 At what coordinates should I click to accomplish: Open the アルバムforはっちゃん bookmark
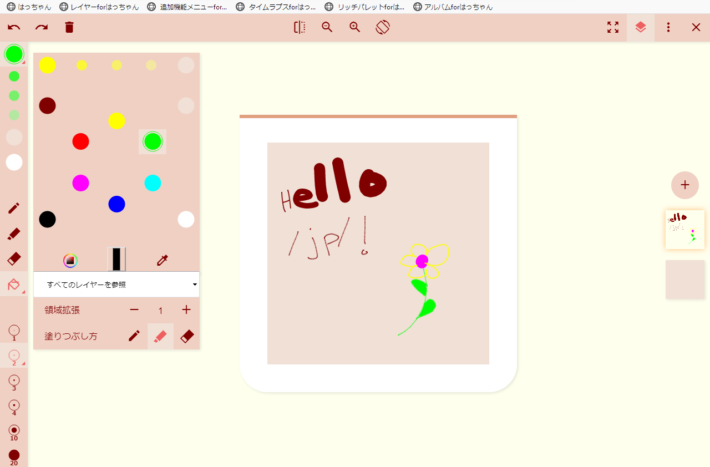[453, 7]
